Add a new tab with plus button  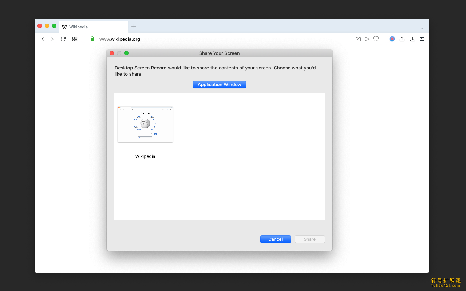[x=134, y=26]
